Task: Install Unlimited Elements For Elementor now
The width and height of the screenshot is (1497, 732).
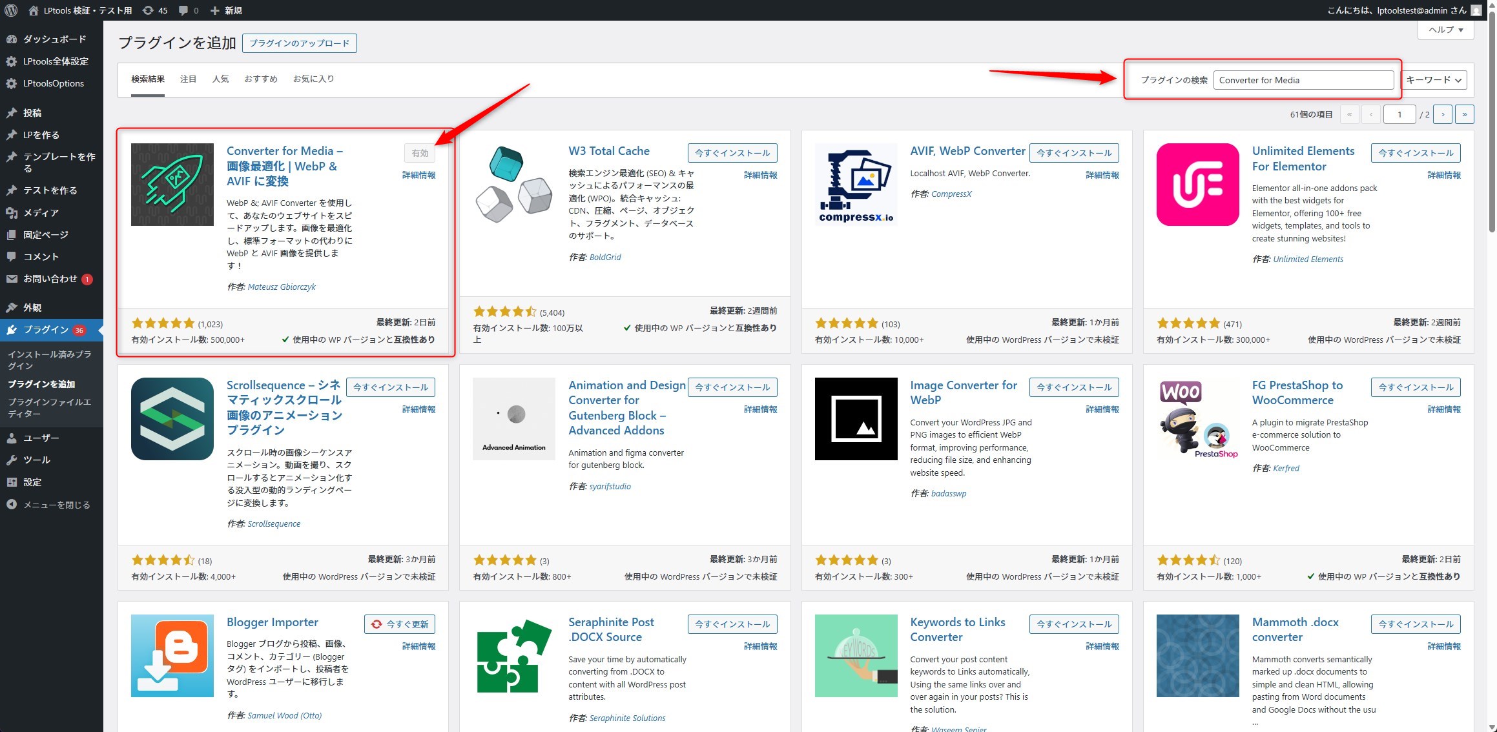Action: 1416,153
